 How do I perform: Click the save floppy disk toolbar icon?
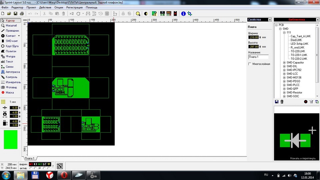click(15, 14)
